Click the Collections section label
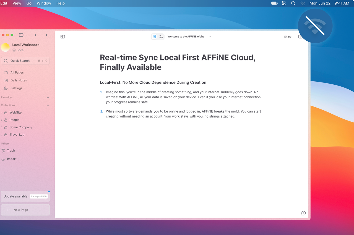 (8, 105)
